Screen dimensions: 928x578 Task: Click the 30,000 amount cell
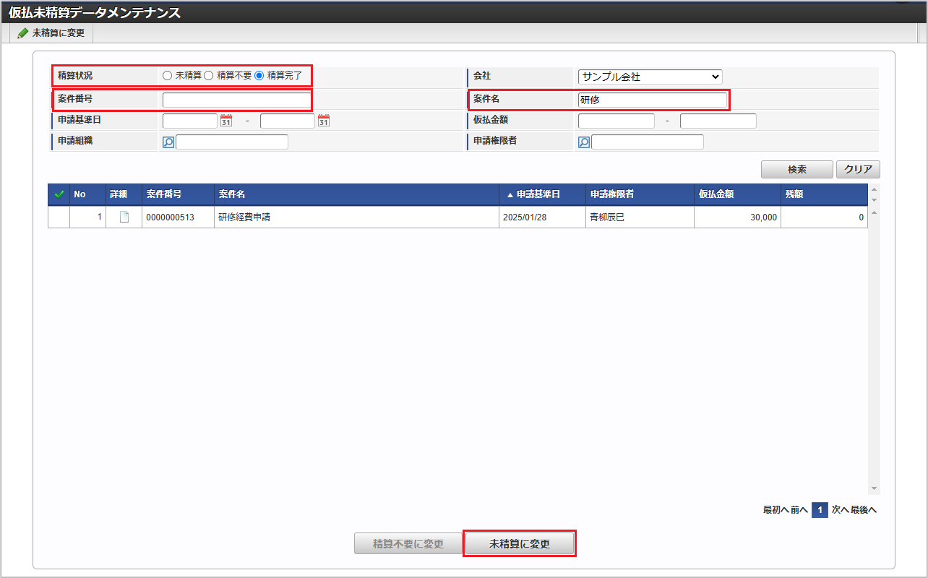(x=738, y=217)
